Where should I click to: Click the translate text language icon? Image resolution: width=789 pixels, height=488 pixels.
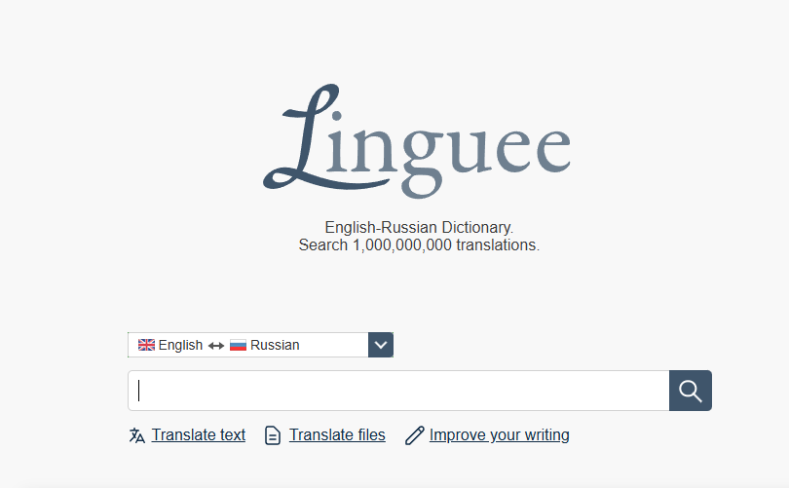[137, 435]
